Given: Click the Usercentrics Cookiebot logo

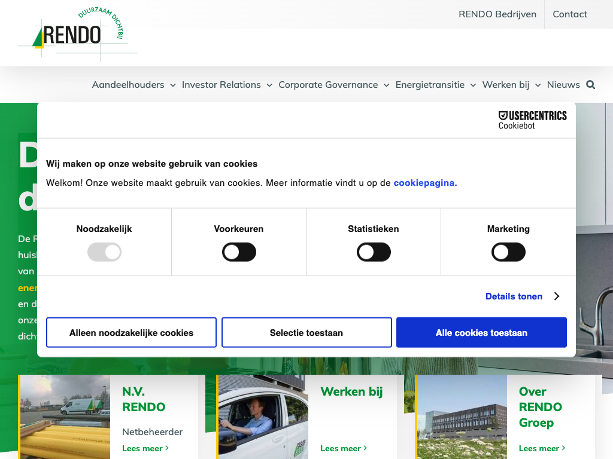Looking at the screenshot, I should click(532, 120).
